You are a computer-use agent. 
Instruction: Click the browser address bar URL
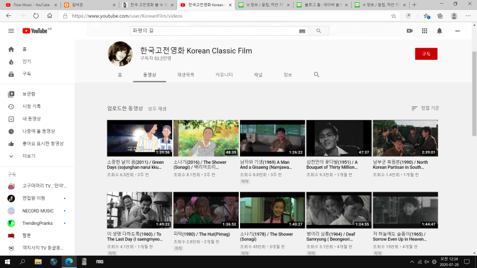(x=127, y=16)
